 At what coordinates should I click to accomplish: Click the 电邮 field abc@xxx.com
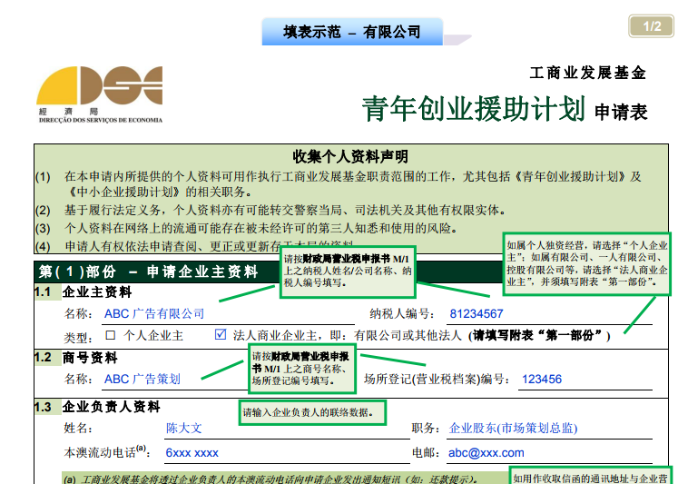[486, 452]
